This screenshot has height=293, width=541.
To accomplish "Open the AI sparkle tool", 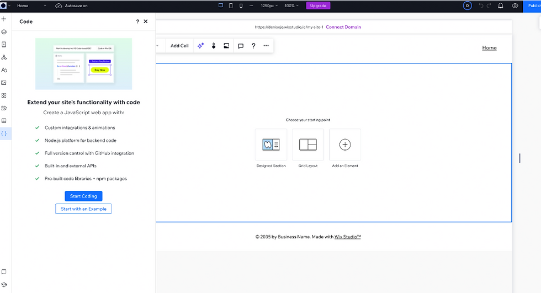I will click(201, 45).
